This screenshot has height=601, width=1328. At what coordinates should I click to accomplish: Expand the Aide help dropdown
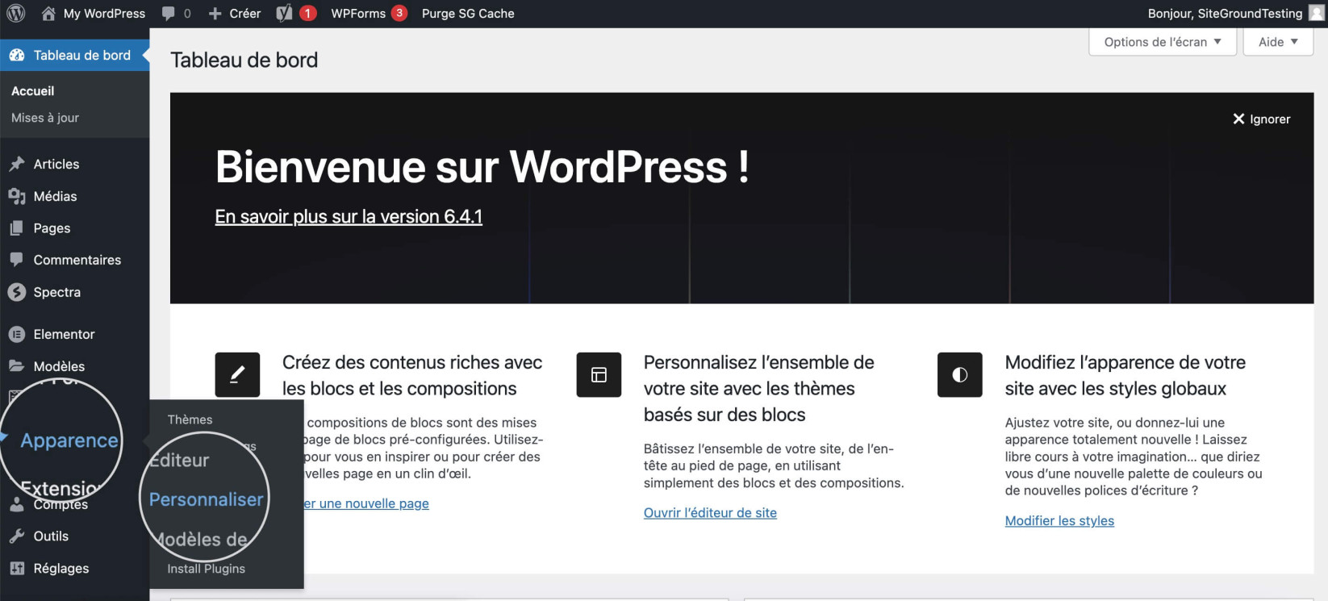click(1278, 42)
